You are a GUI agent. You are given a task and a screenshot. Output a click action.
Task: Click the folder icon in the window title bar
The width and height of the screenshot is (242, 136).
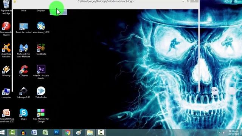click(x=15, y=1)
